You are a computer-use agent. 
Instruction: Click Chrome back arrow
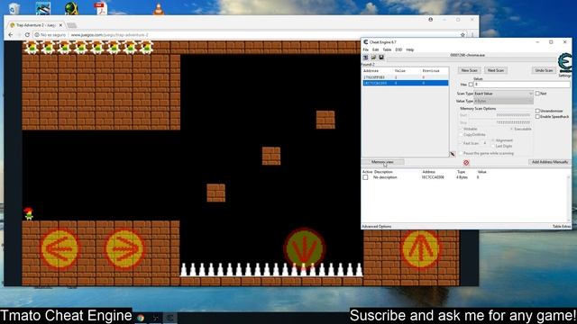point(10,34)
